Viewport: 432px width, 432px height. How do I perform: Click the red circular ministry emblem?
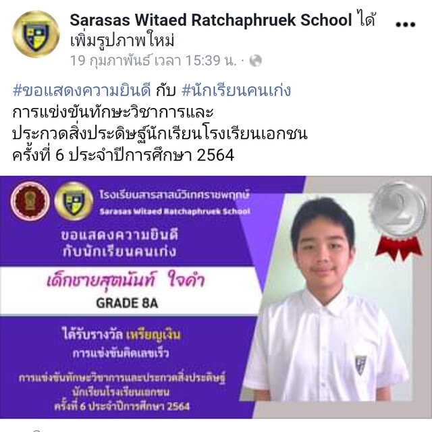pyautogui.click(x=30, y=201)
